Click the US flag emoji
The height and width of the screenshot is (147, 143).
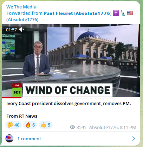click(x=130, y=13)
